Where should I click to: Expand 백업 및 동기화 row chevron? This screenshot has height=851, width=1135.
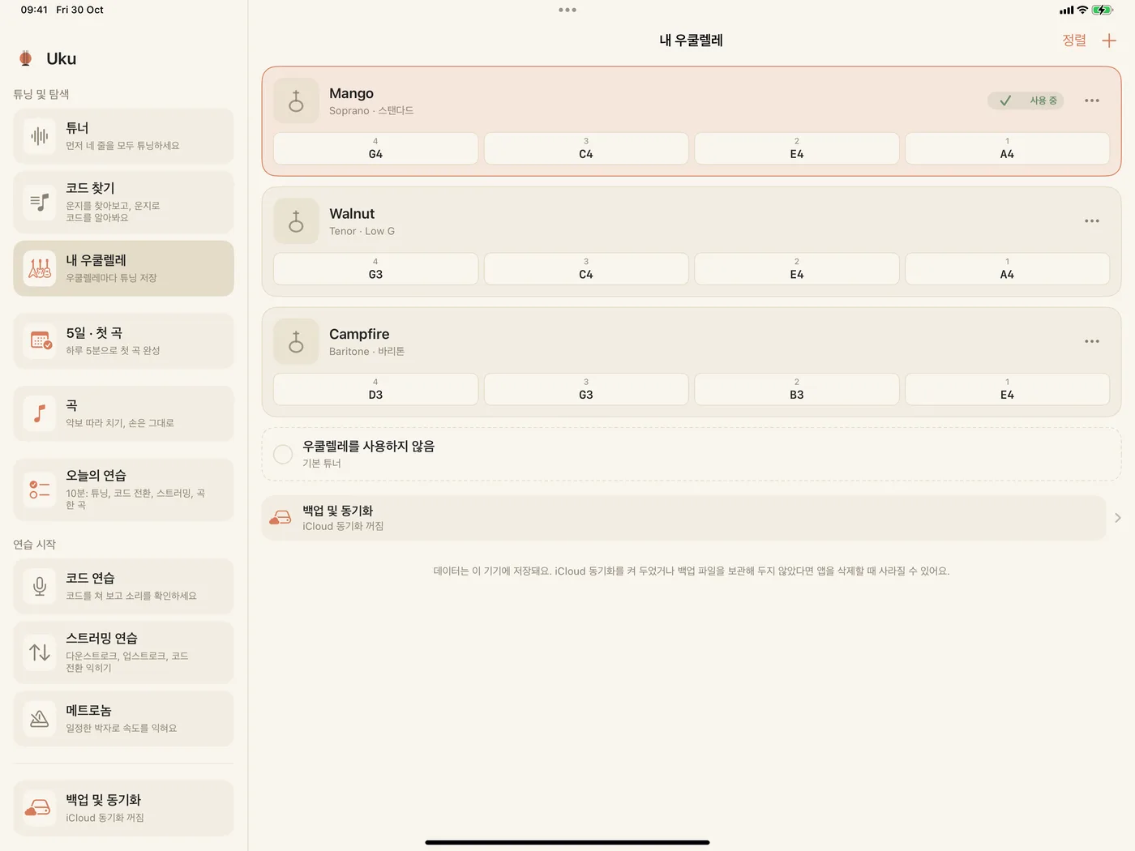pos(1118,518)
